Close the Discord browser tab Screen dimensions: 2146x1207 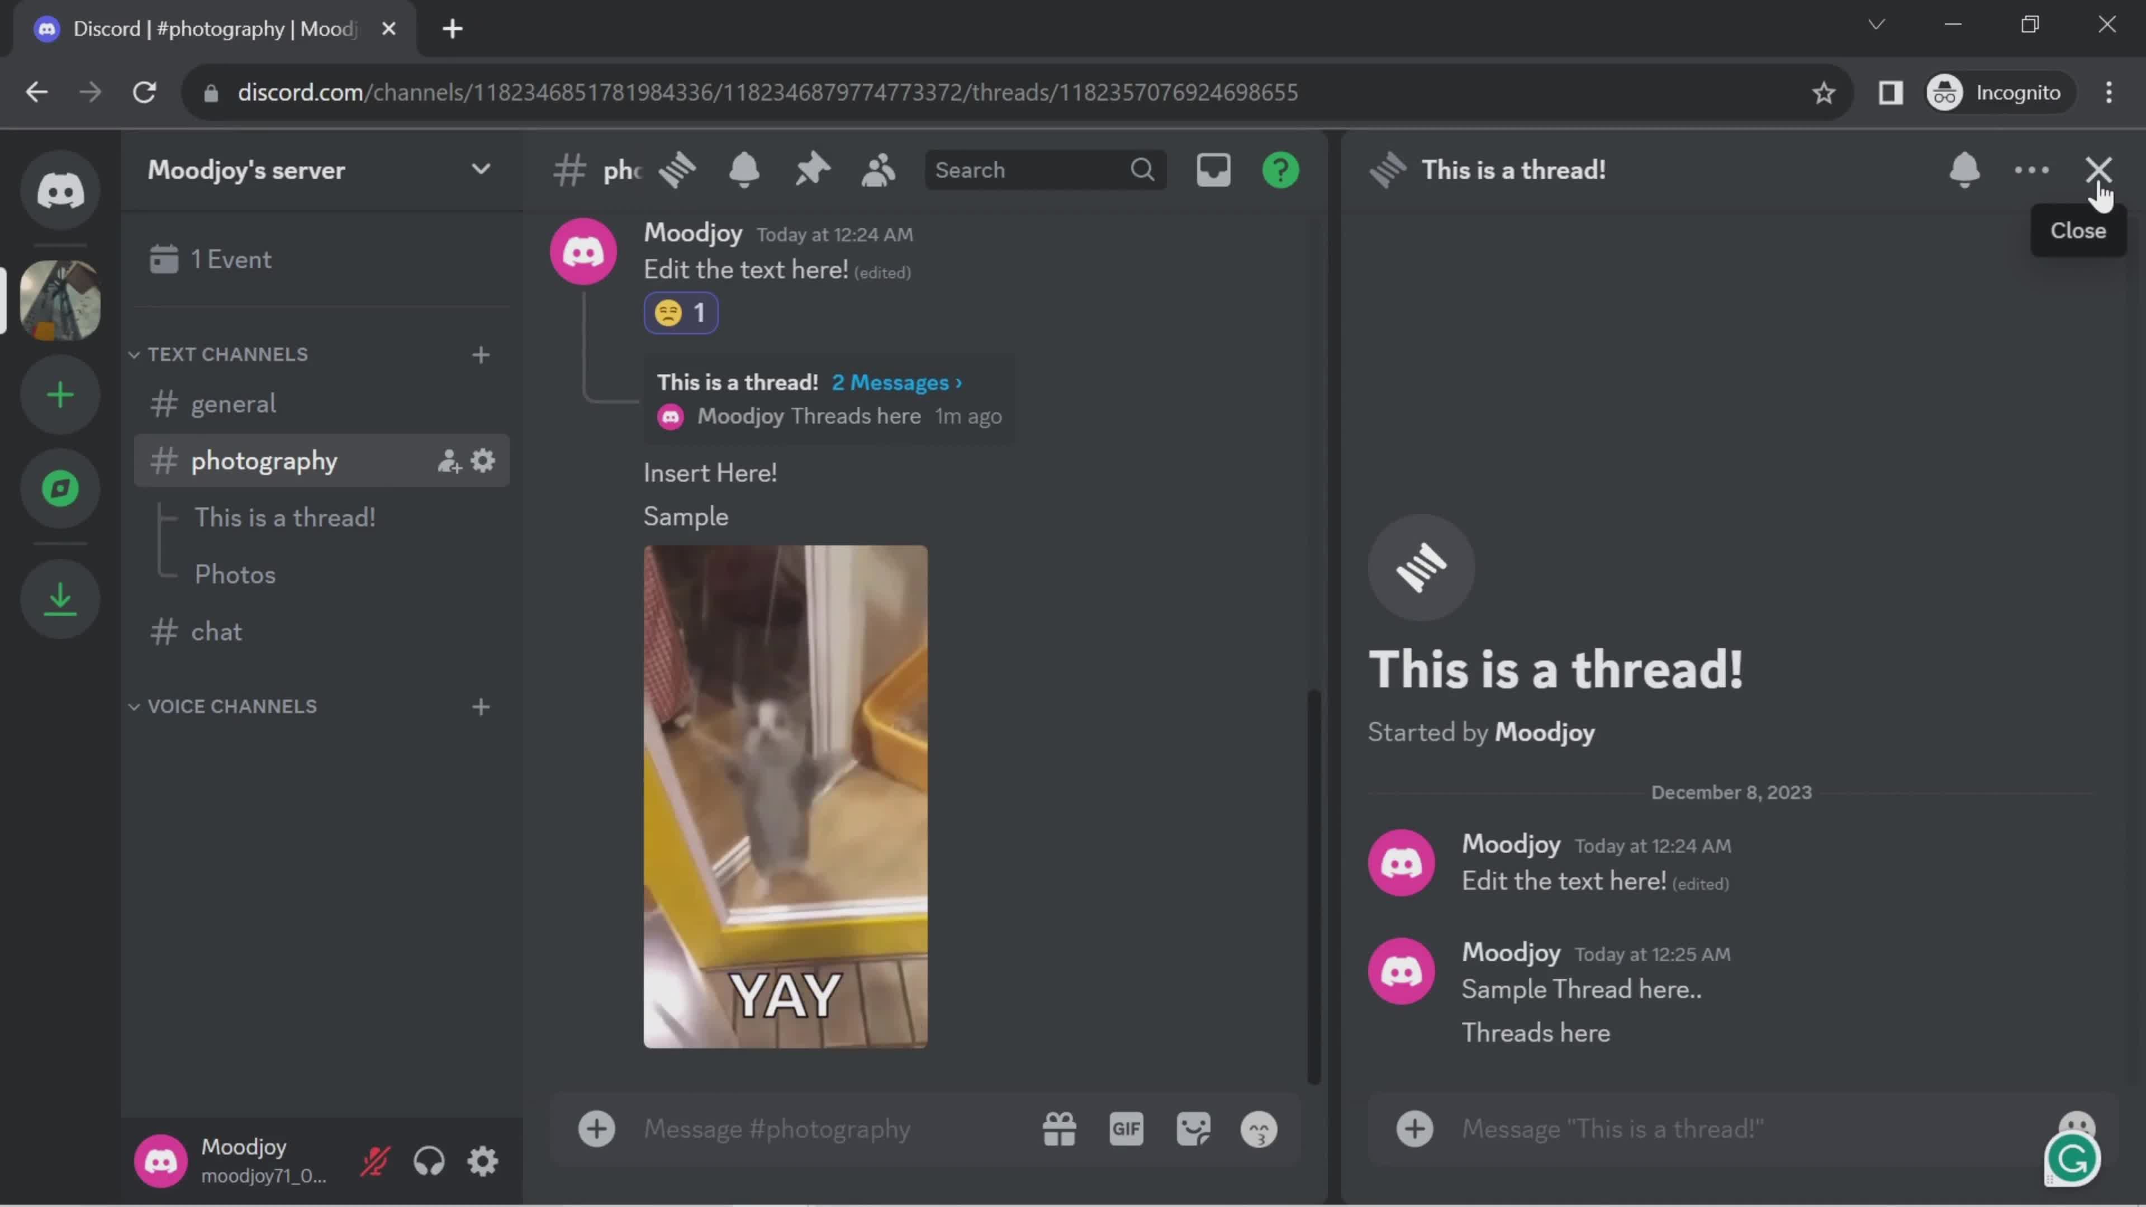pos(388,29)
